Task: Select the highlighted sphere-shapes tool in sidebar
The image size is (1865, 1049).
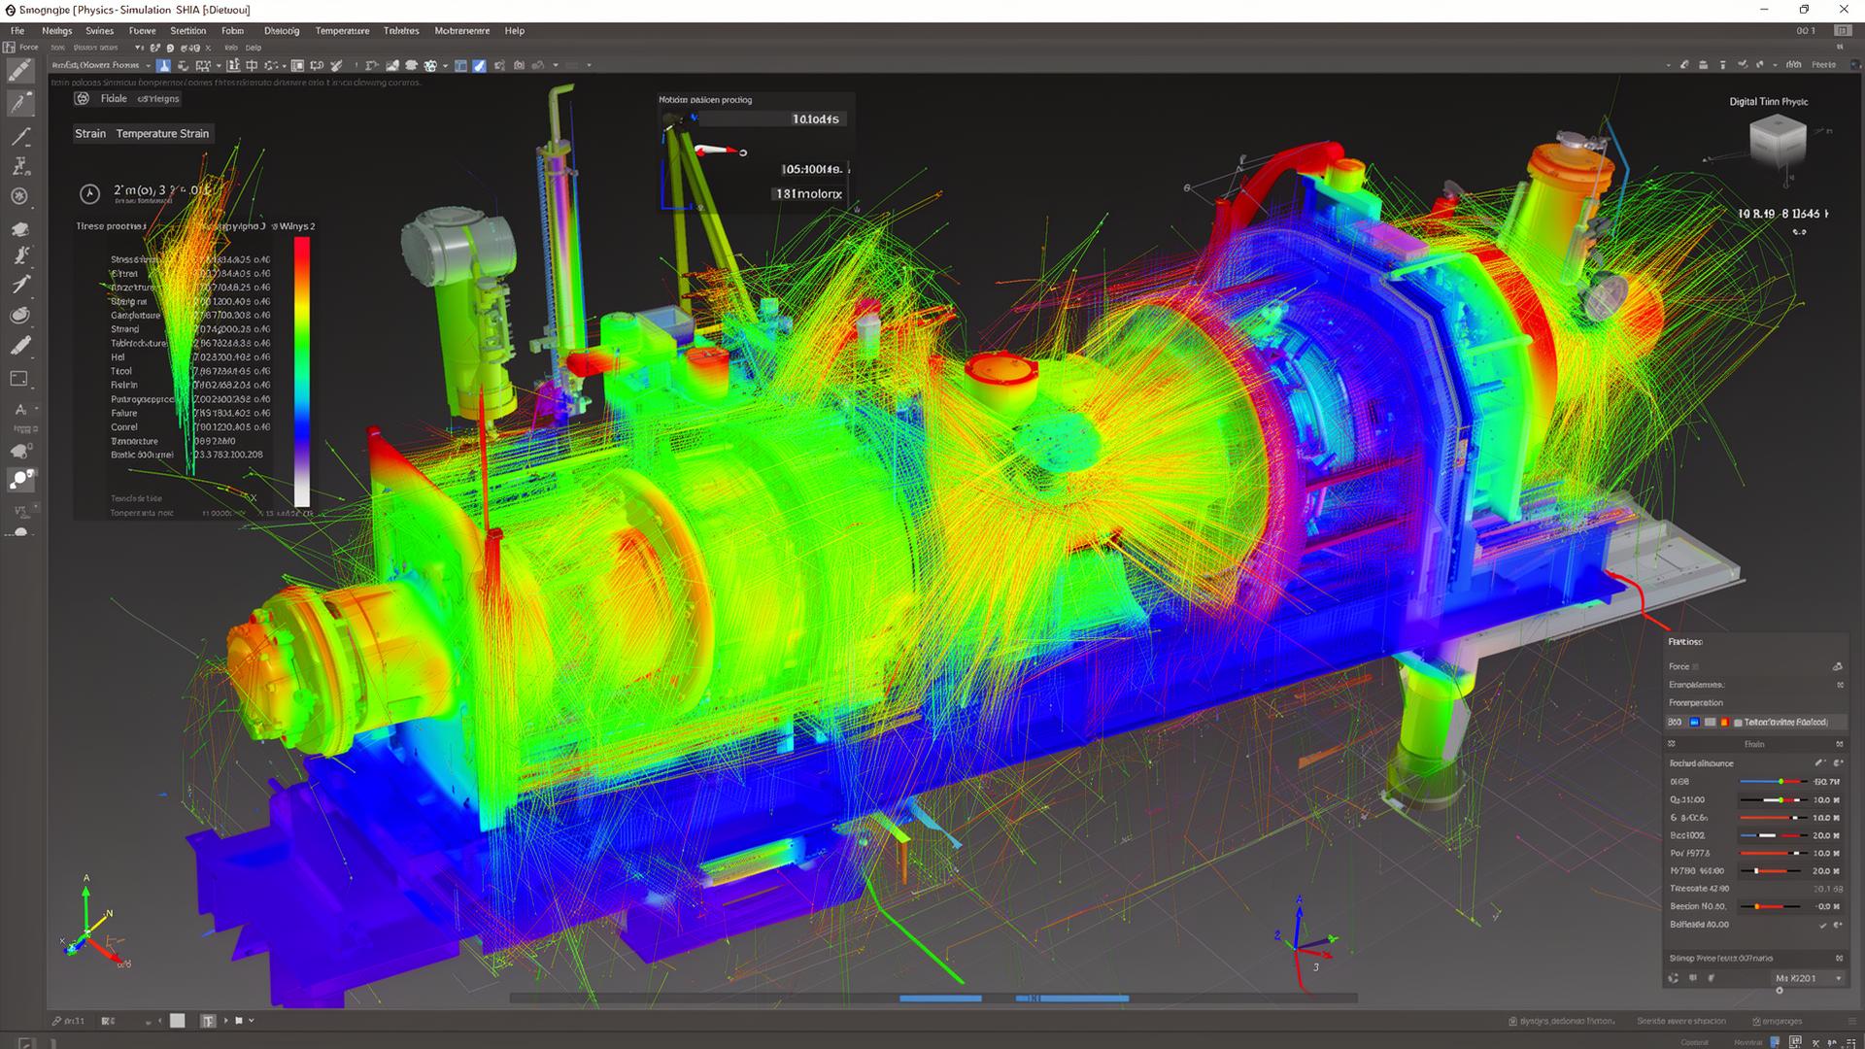Action: click(20, 480)
